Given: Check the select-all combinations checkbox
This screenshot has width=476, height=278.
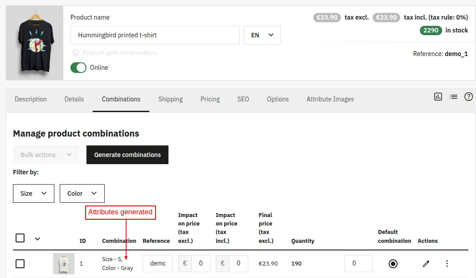Looking at the screenshot, I should click(20, 238).
